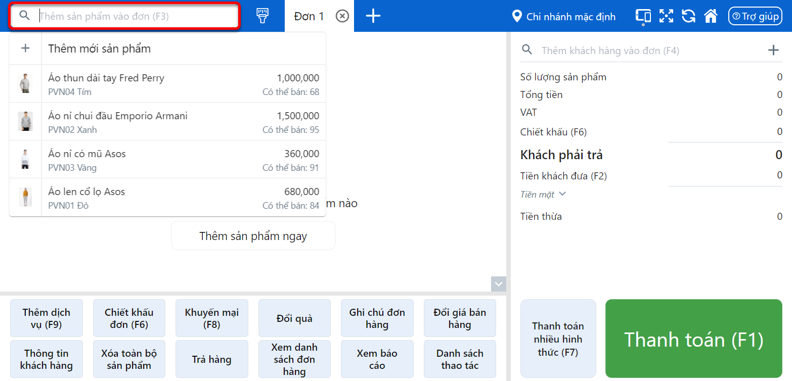The height and width of the screenshot is (381, 792).
Task: Click the barcode scanner icon
Action: click(x=262, y=16)
